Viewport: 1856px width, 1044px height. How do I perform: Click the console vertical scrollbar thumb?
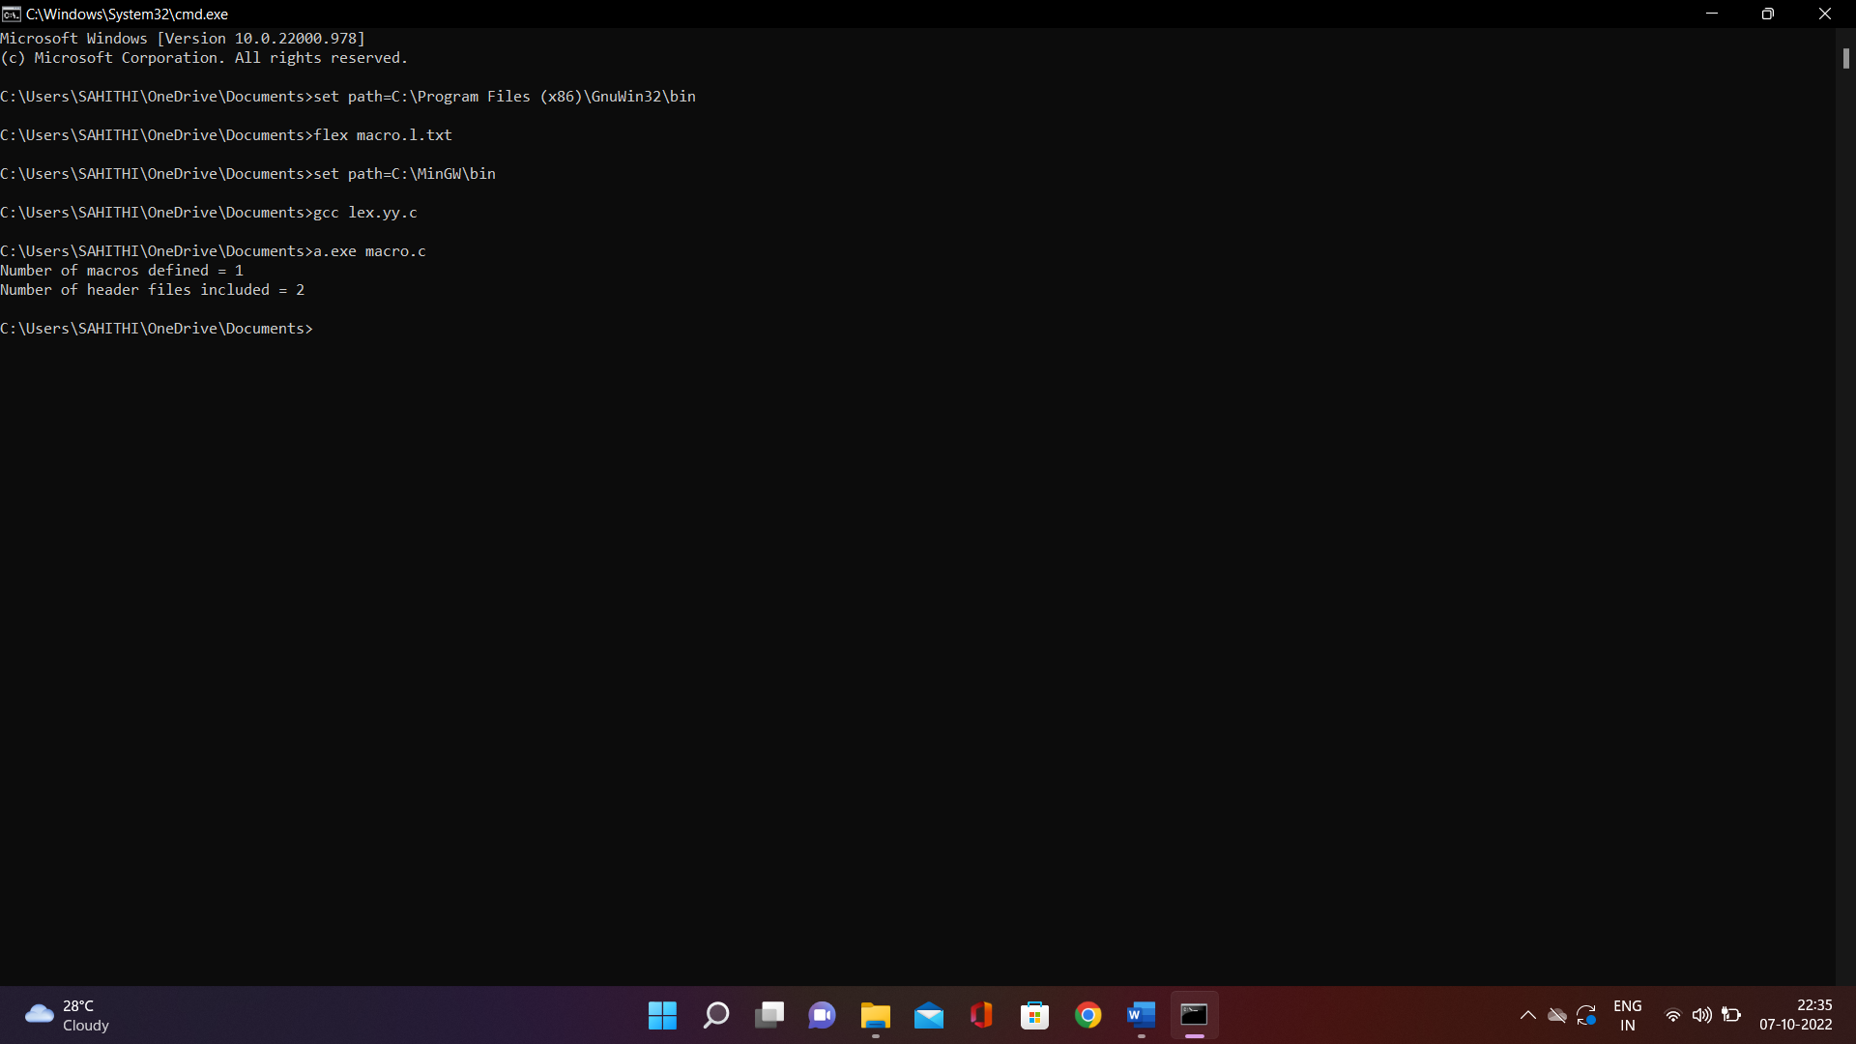(1845, 58)
